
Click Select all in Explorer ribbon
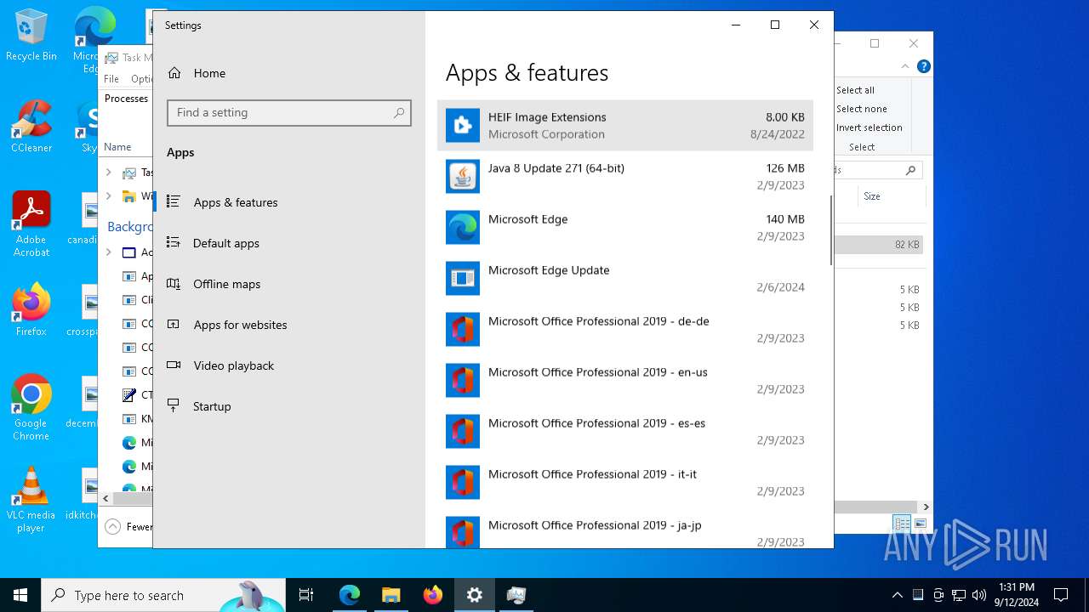(x=855, y=90)
